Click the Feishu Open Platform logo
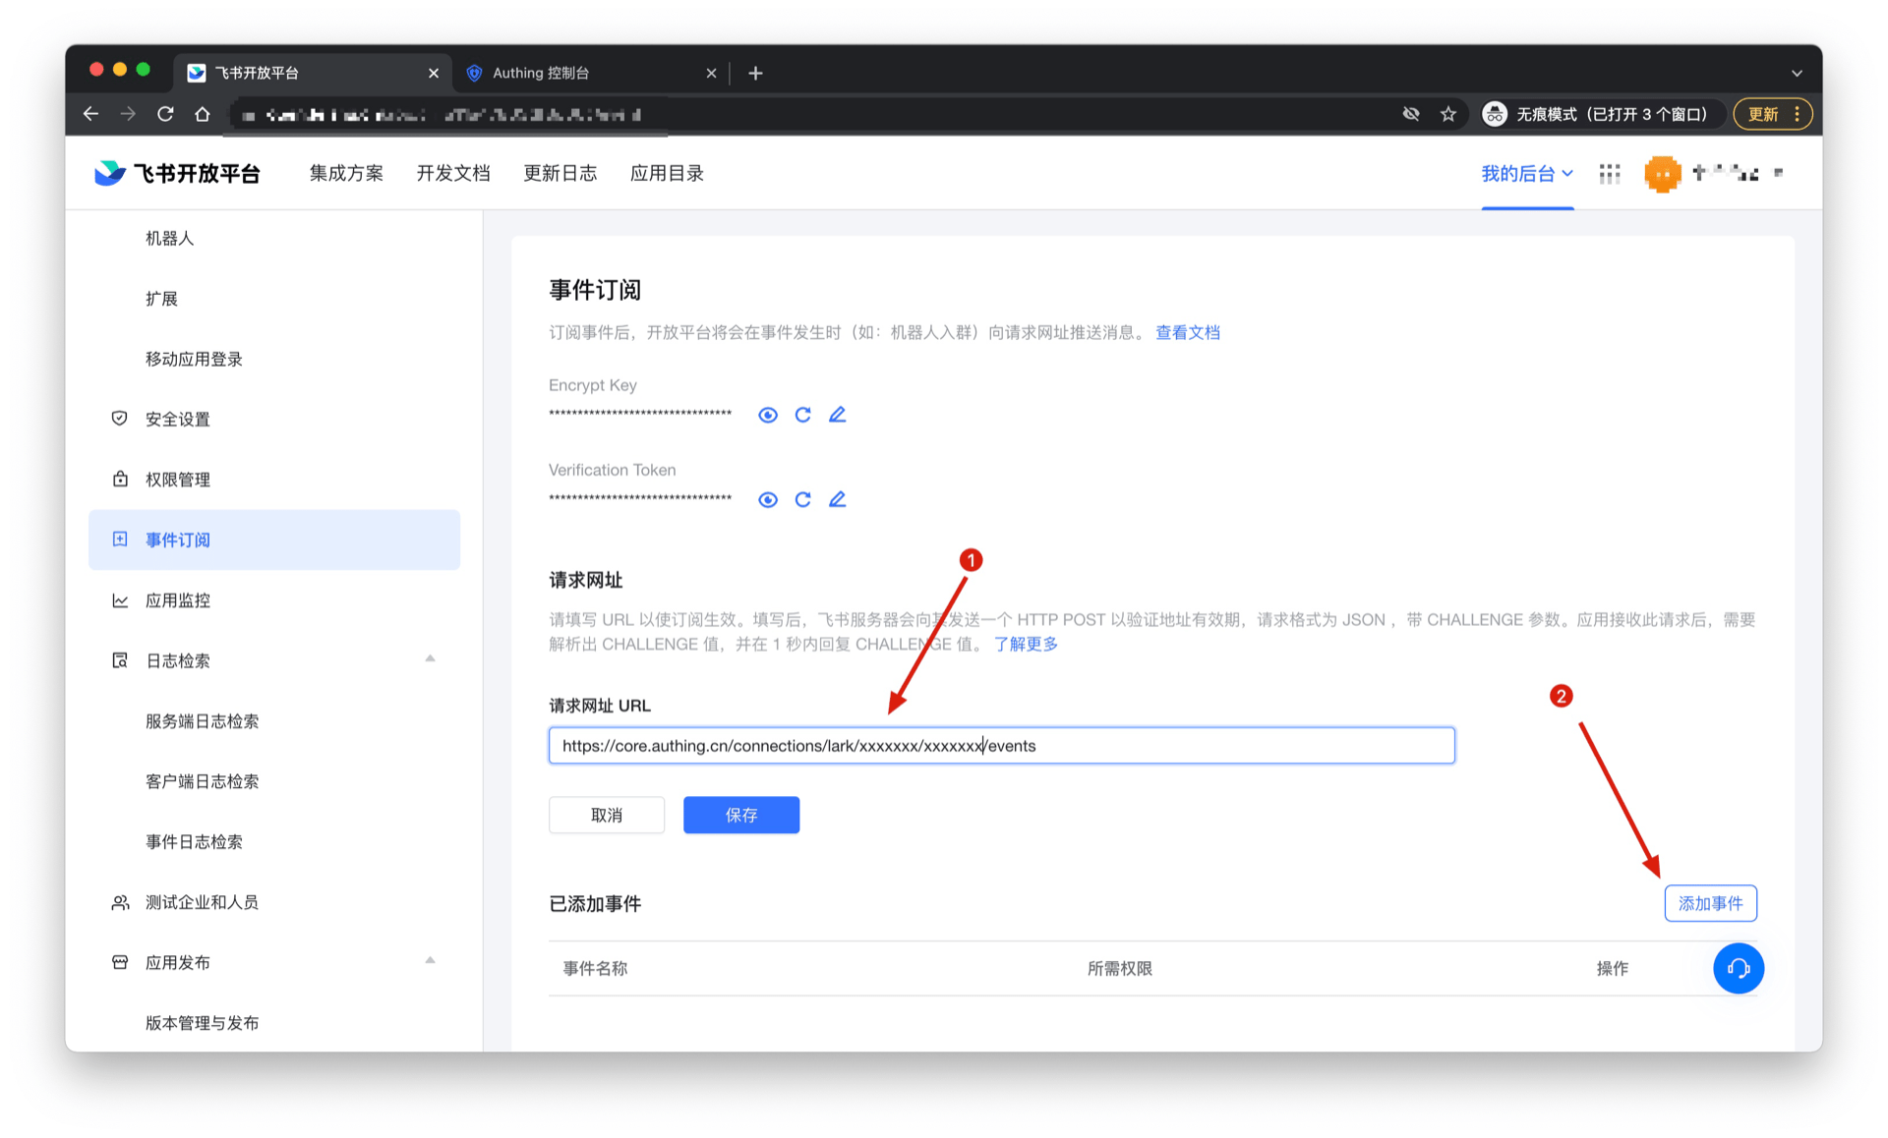1888x1138 pixels. pyautogui.click(x=178, y=174)
